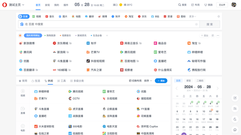The width and height of the screenshot is (241, 135).
Task: Click 切换布局 button
Action: pos(135,81)
